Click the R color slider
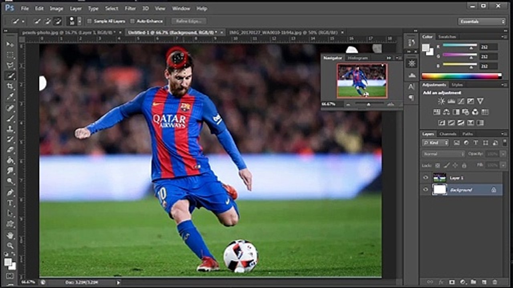The width and height of the screenshot is (513, 288). [x=460, y=46]
